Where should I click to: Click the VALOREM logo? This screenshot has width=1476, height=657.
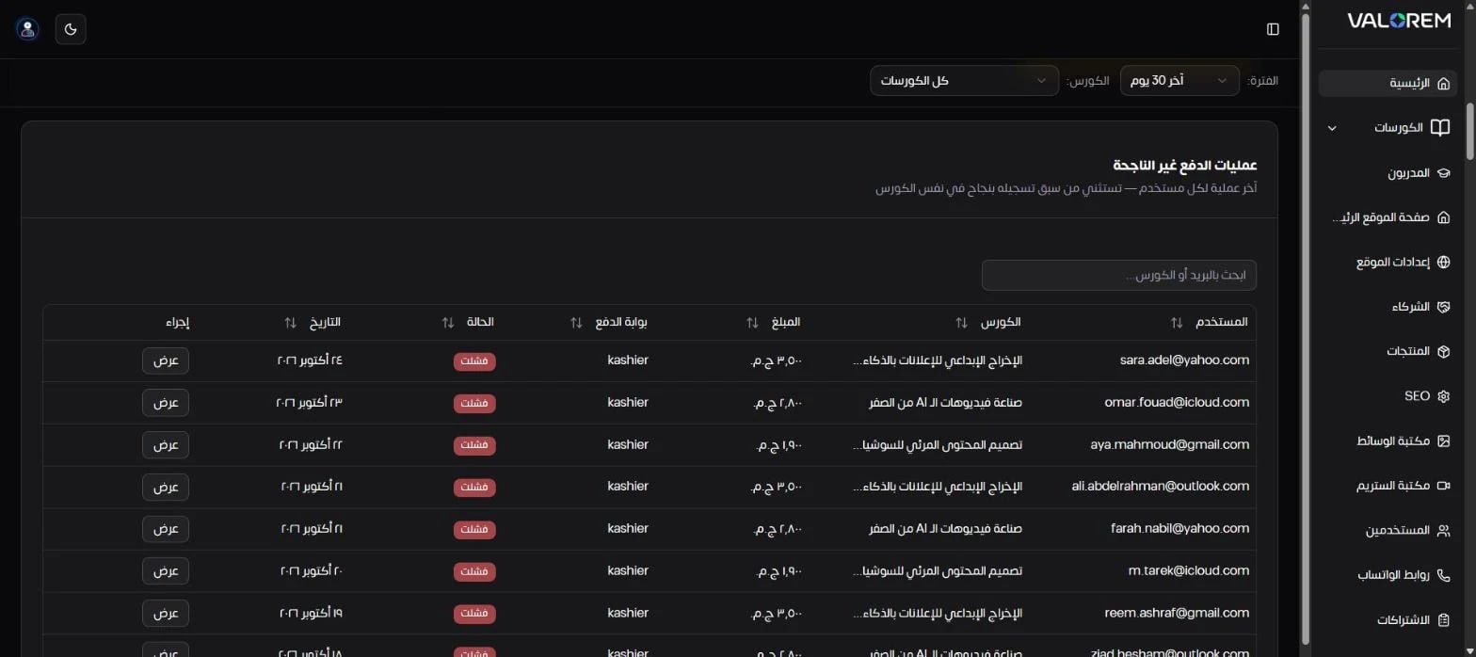[1399, 21]
